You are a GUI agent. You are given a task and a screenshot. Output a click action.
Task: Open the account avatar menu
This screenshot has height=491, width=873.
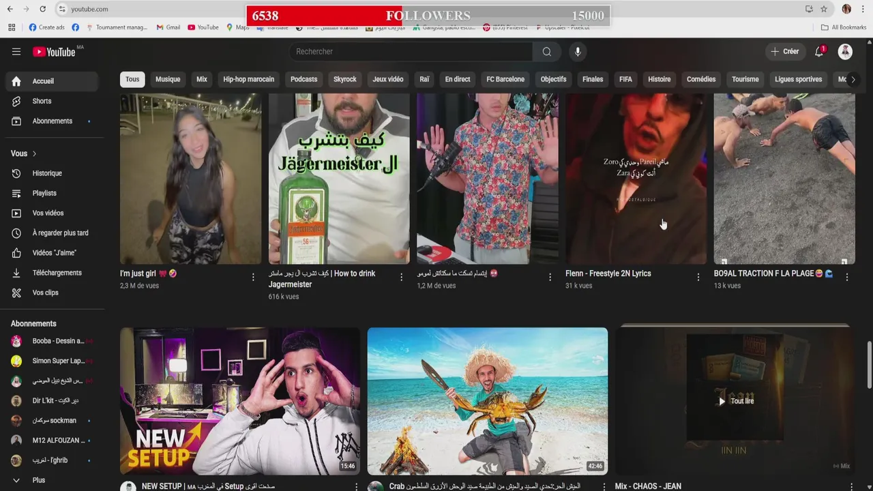(845, 52)
